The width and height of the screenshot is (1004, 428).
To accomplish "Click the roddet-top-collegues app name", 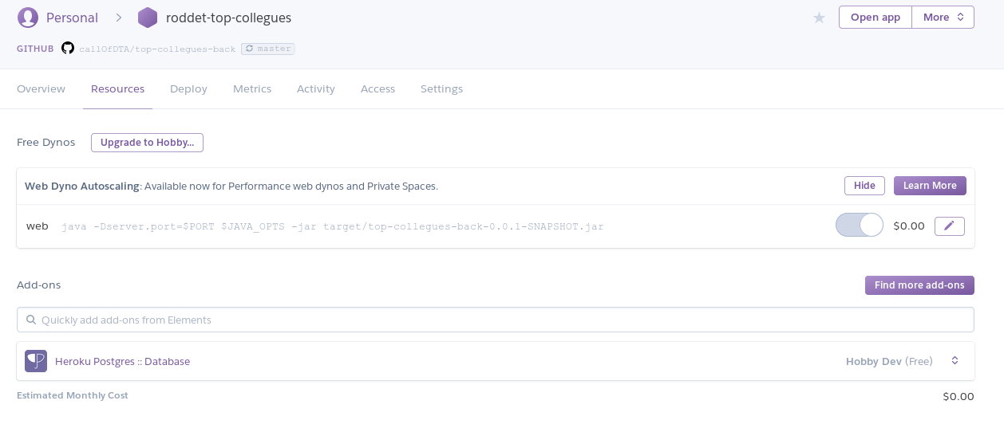I will [228, 18].
